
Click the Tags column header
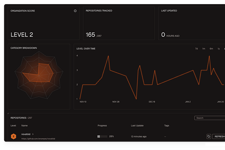point(166,126)
